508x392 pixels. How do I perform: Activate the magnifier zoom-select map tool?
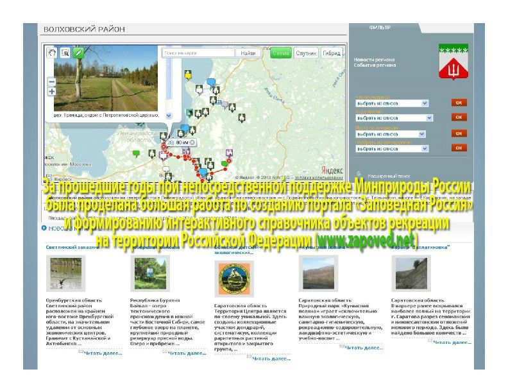[x=65, y=53]
